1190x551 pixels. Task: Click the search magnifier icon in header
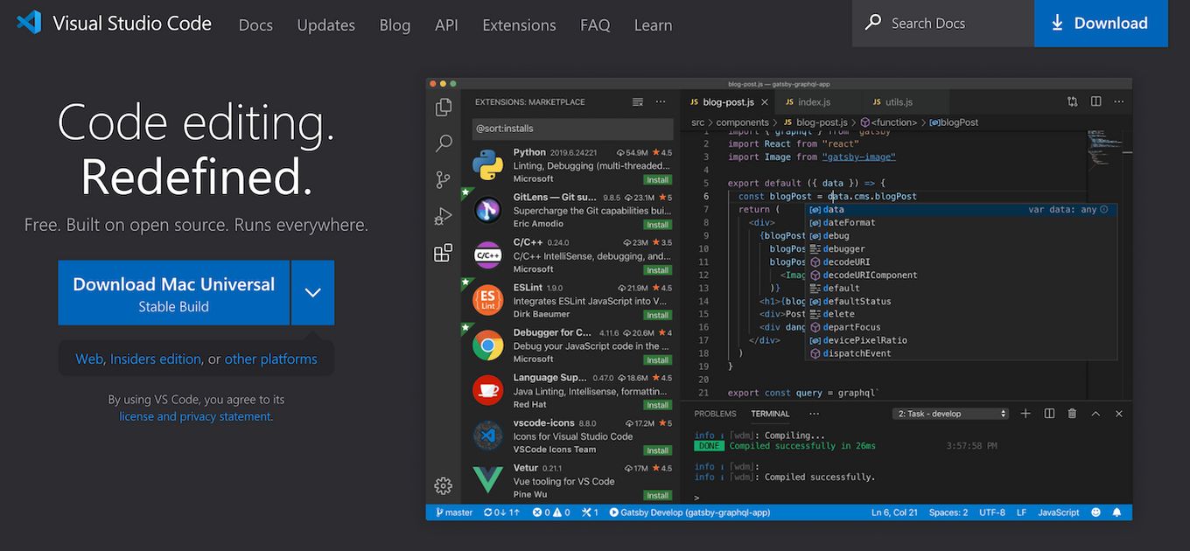click(873, 23)
